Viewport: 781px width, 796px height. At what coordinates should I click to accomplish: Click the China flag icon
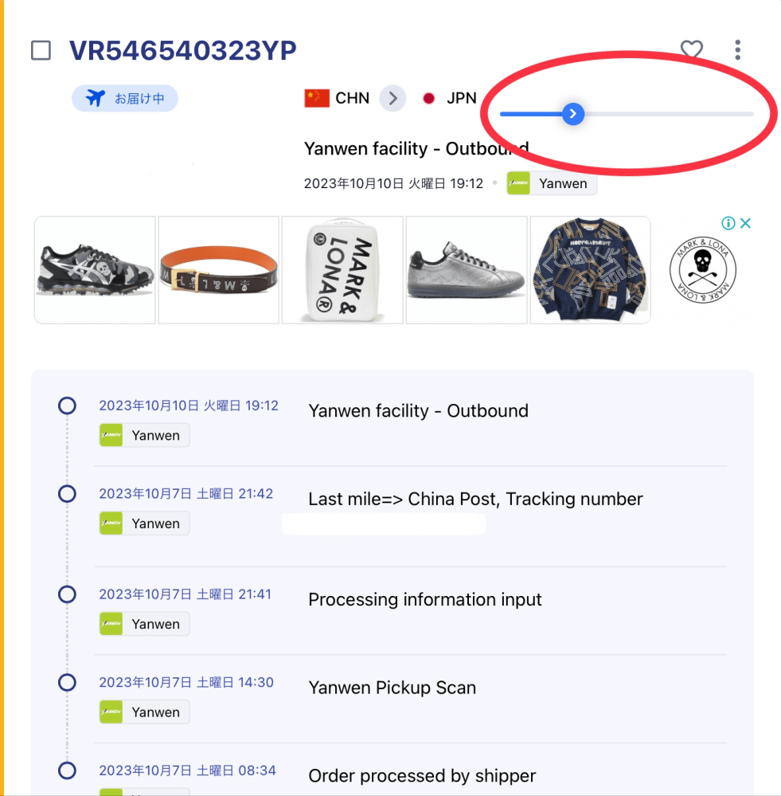click(316, 98)
